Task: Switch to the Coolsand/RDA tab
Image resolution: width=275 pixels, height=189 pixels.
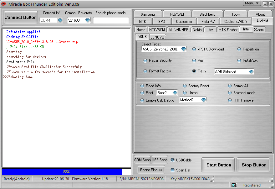Action: click(236, 21)
